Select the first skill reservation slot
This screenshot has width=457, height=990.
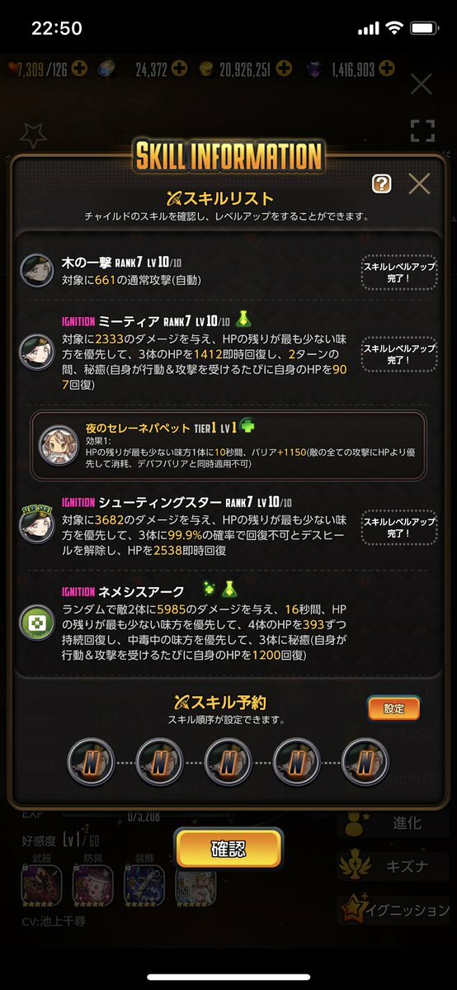click(91, 761)
